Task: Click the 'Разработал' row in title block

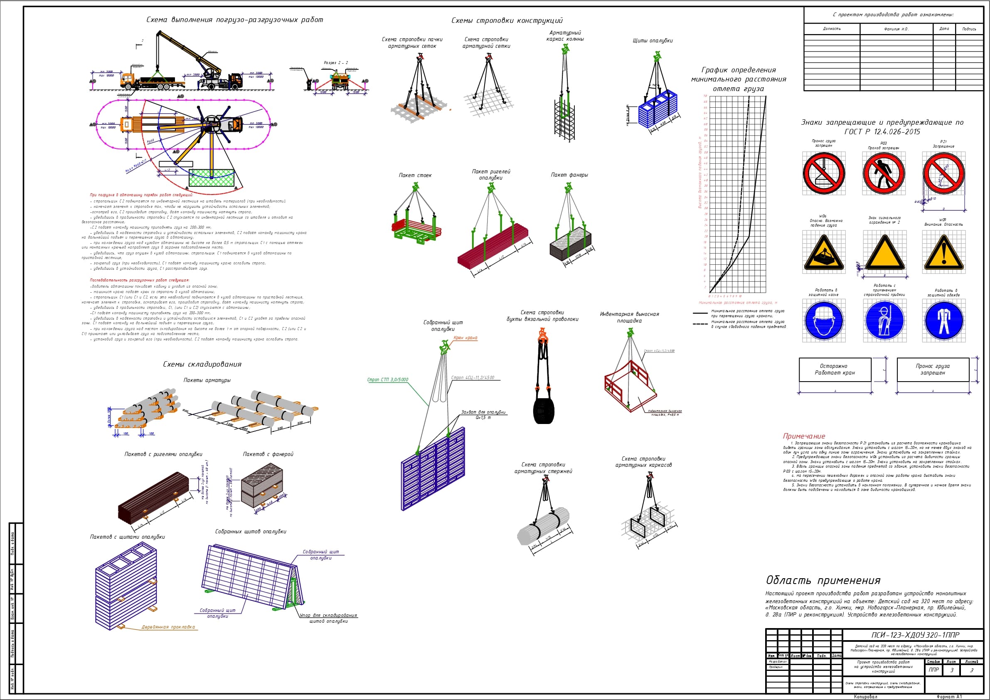Action: [x=804, y=661]
